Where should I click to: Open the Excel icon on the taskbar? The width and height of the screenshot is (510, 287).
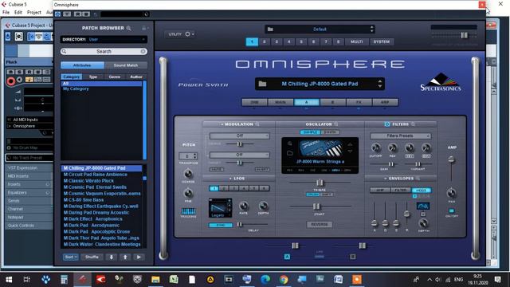tap(174, 280)
